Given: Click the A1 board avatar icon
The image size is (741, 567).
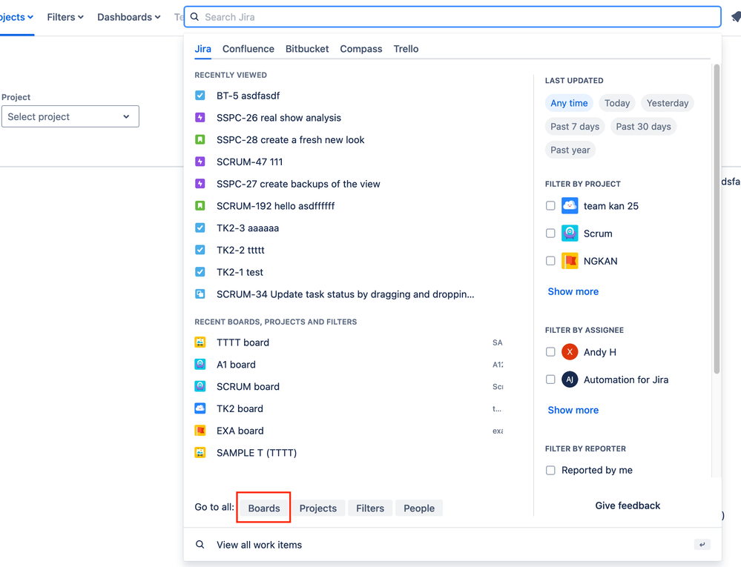Looking at the screenshot, I should [x=200, y=365].
